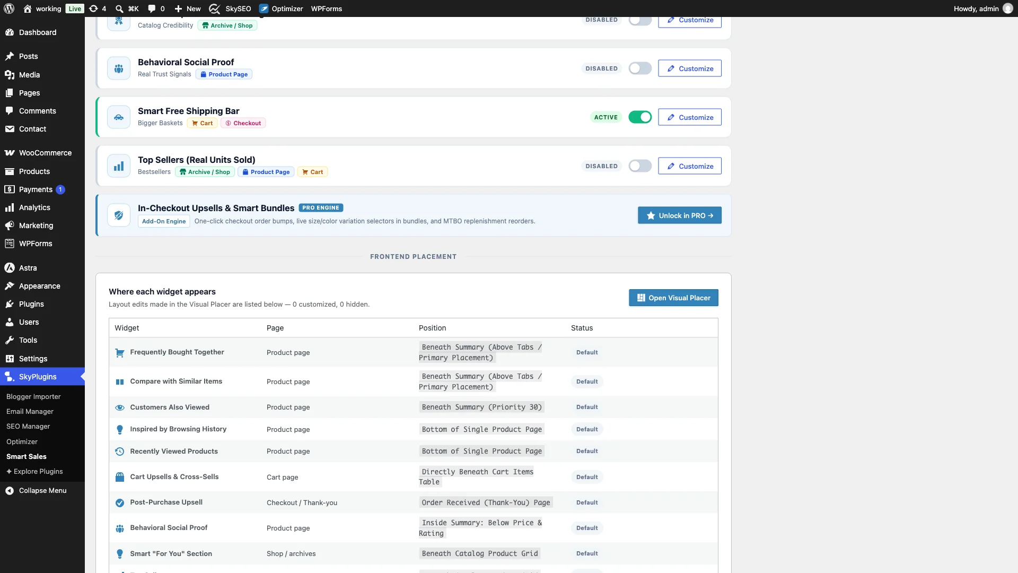Click 'Shop / archives' page cell
1018x573 pixels.
[x=291, y=553]
